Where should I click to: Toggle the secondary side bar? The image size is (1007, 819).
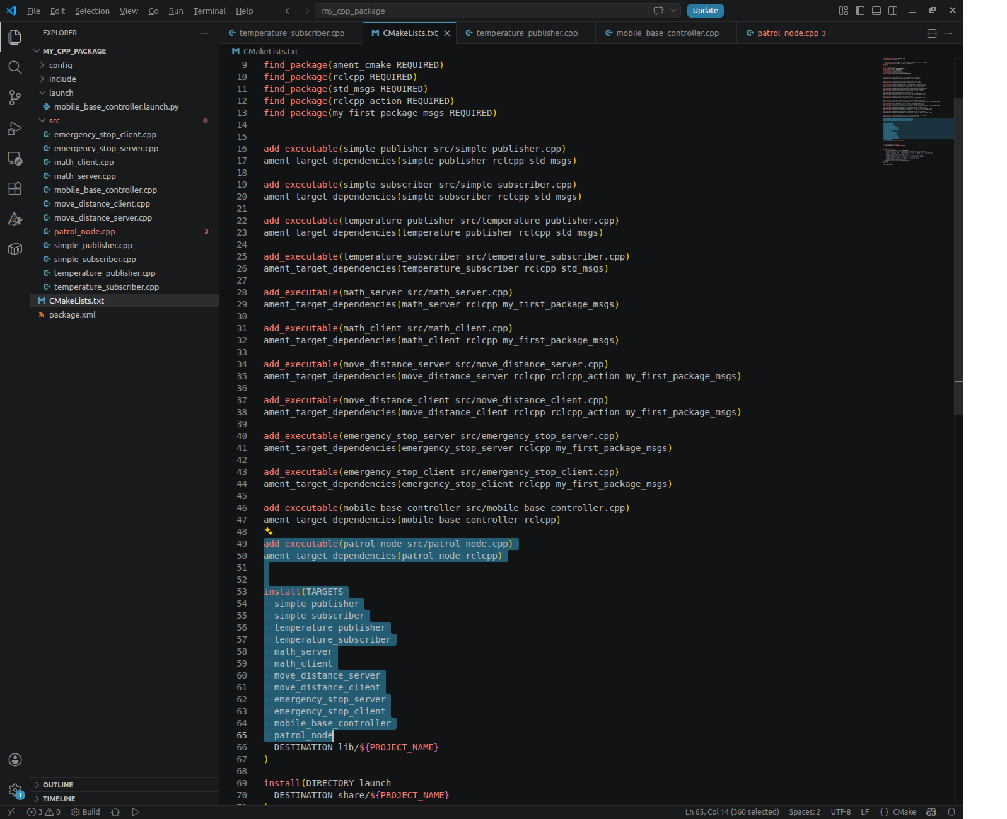(x=893, y=11)
